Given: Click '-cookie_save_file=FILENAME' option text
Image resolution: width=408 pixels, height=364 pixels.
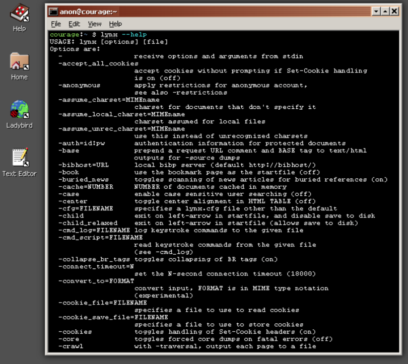Looking at the screenshot, I should (113, 317).
